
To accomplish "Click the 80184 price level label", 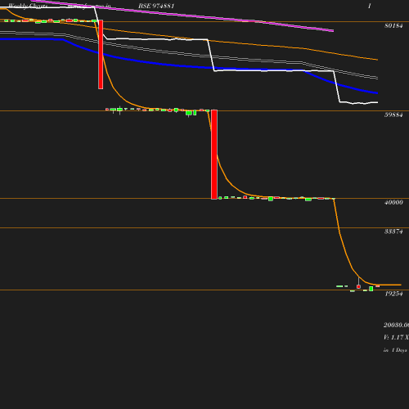I will point(393,25).
